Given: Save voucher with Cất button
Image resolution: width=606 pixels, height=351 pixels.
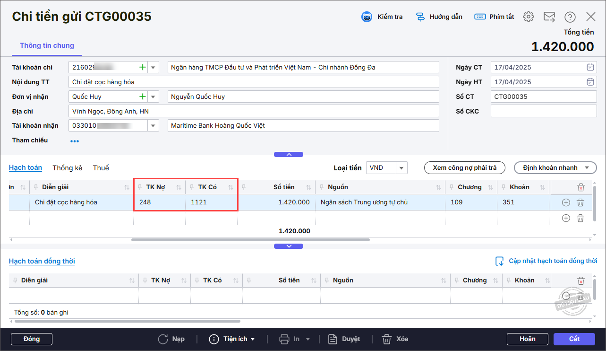Looking at the screenshot, I should tap(574, 339).
